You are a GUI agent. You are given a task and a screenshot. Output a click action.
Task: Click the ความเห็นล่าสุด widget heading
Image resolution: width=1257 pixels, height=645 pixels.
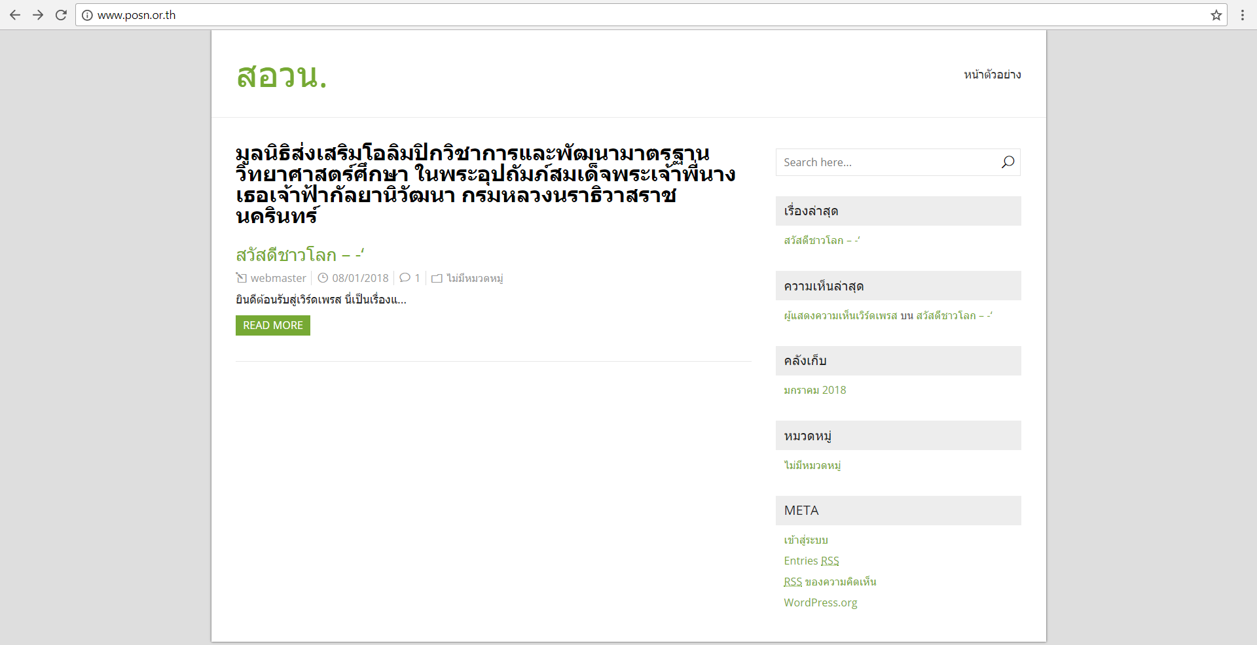[x=898, y=286]
